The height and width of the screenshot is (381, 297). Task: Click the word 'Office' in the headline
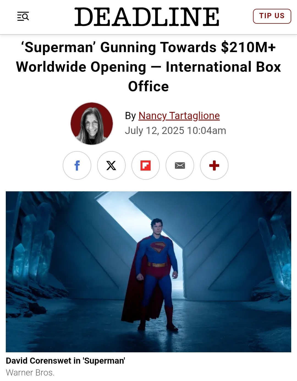point(148,86)
